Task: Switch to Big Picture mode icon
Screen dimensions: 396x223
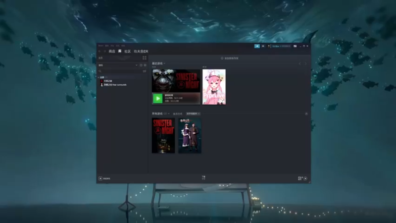Action: 295,46
